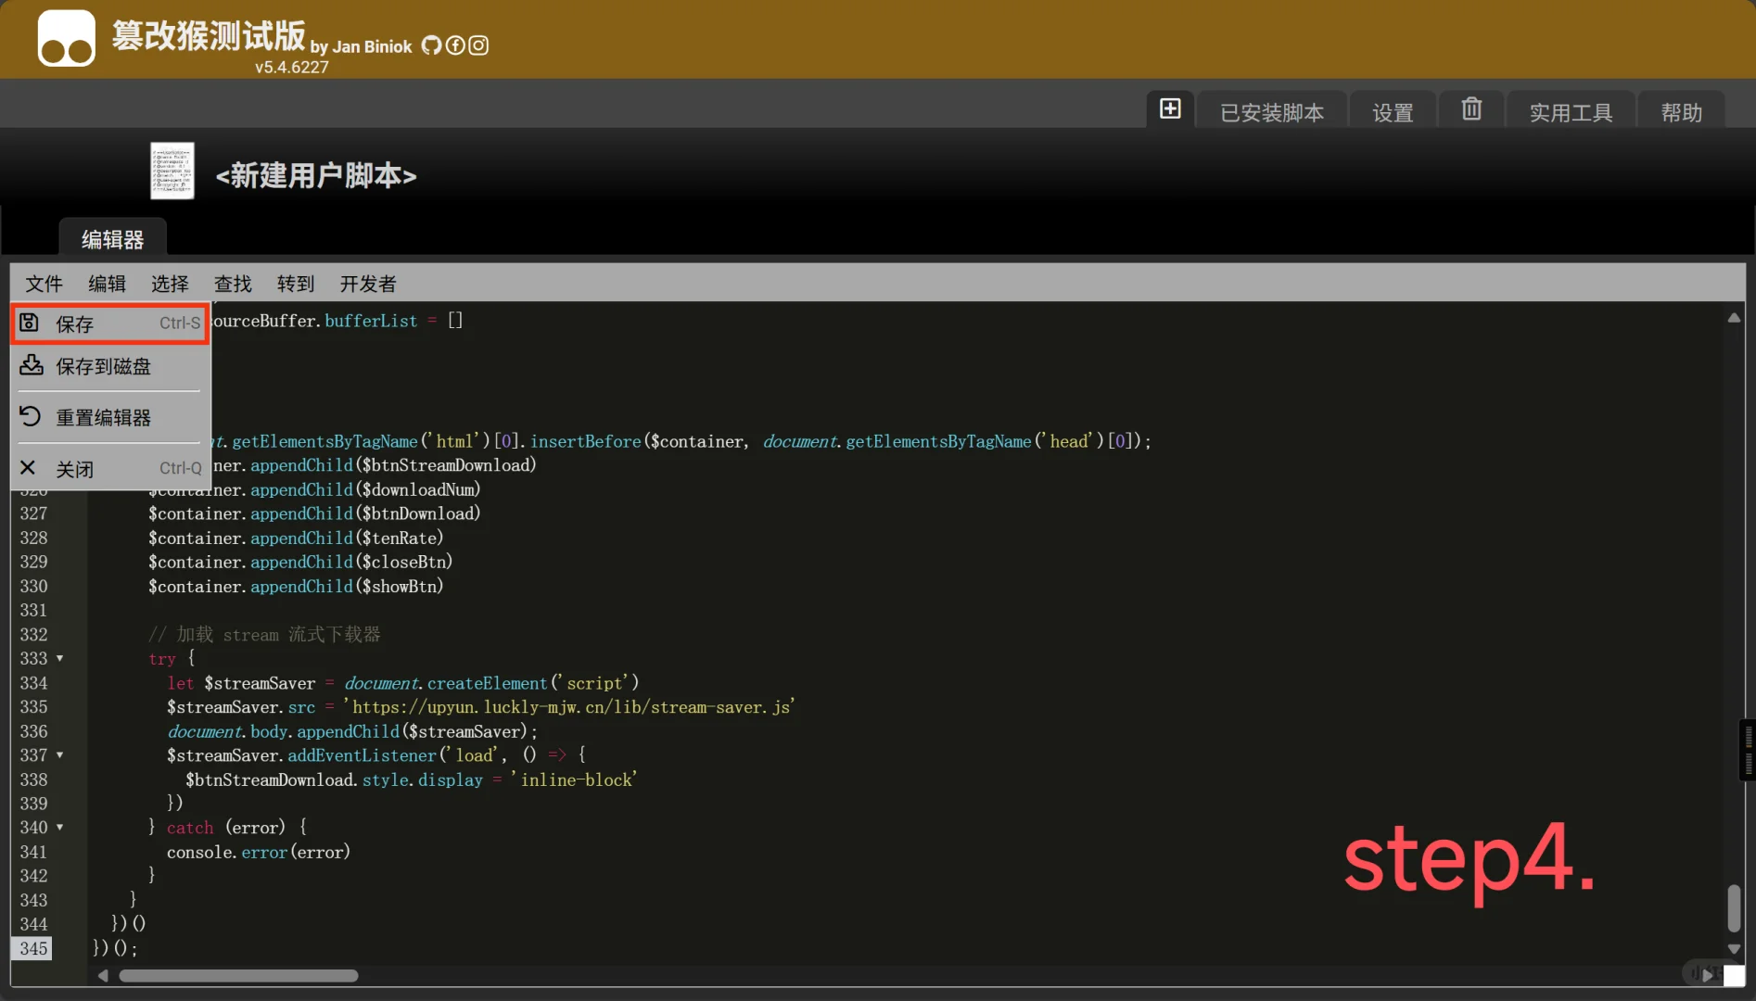Click createElement('script') on line 334

(533, 683)
